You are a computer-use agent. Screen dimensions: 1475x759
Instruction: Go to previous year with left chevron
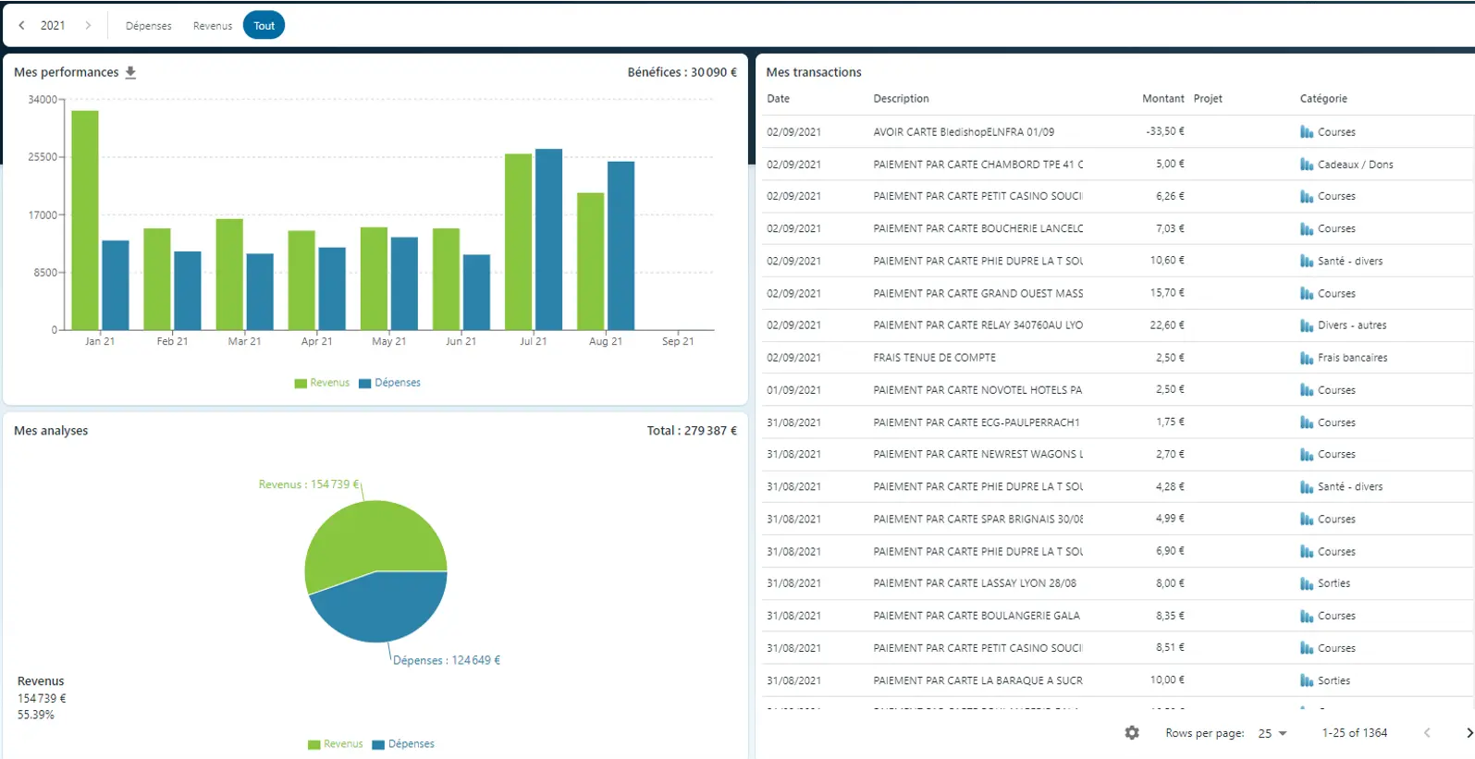(22, 26)
